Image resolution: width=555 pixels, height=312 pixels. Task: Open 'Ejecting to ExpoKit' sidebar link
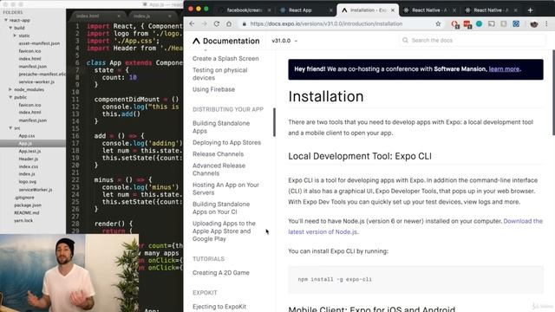tap(219, 307)
